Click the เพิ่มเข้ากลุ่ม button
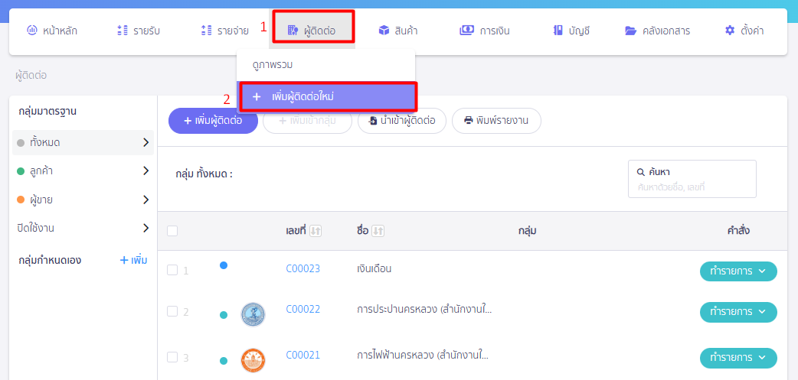The image size is (798, 380). 307,121
